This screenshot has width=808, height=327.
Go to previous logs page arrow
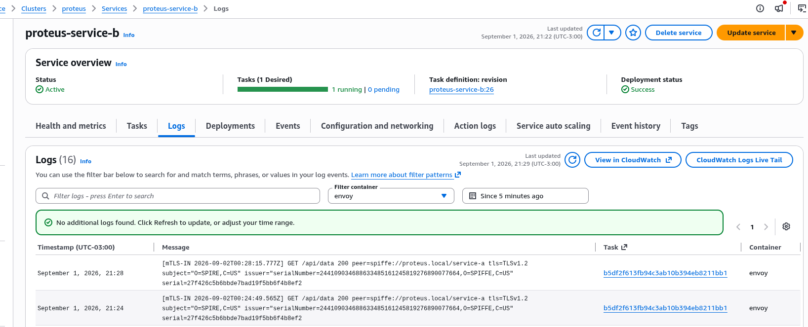point(738,227)
